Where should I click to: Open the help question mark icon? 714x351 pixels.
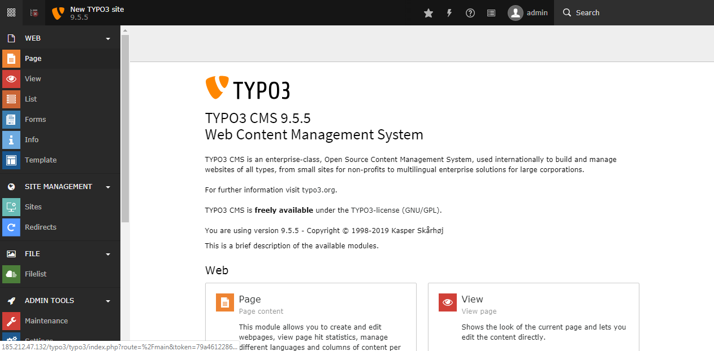pos(470,13)
